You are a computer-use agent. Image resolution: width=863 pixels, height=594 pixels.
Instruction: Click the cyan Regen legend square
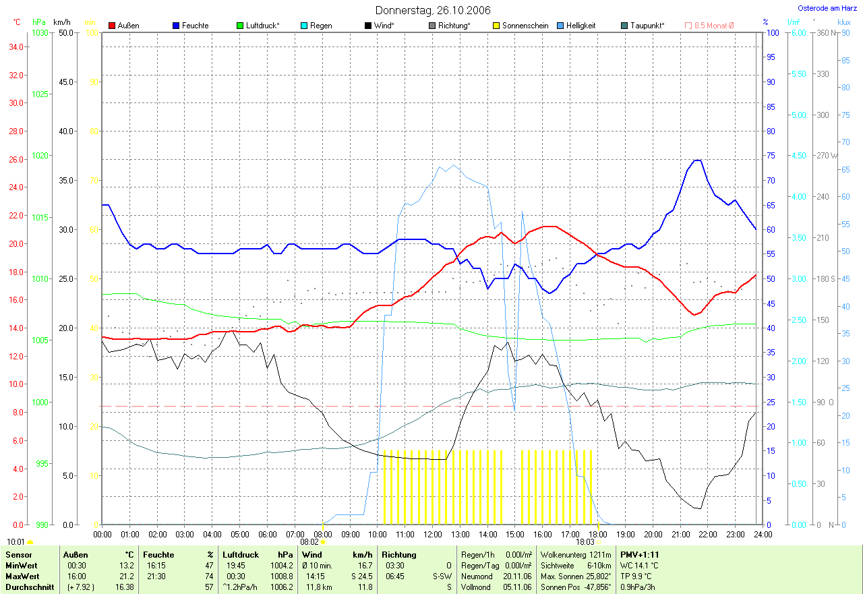point(304,26)
